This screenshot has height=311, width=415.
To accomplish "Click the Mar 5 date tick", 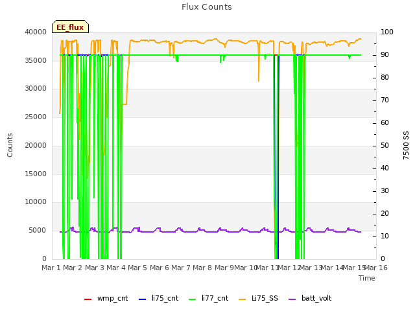I will tap(137, 268).
